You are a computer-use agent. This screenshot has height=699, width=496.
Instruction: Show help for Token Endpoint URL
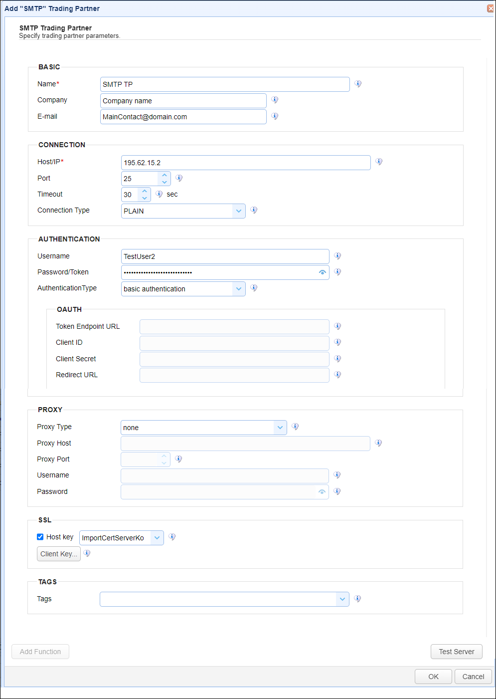point(337,326)
